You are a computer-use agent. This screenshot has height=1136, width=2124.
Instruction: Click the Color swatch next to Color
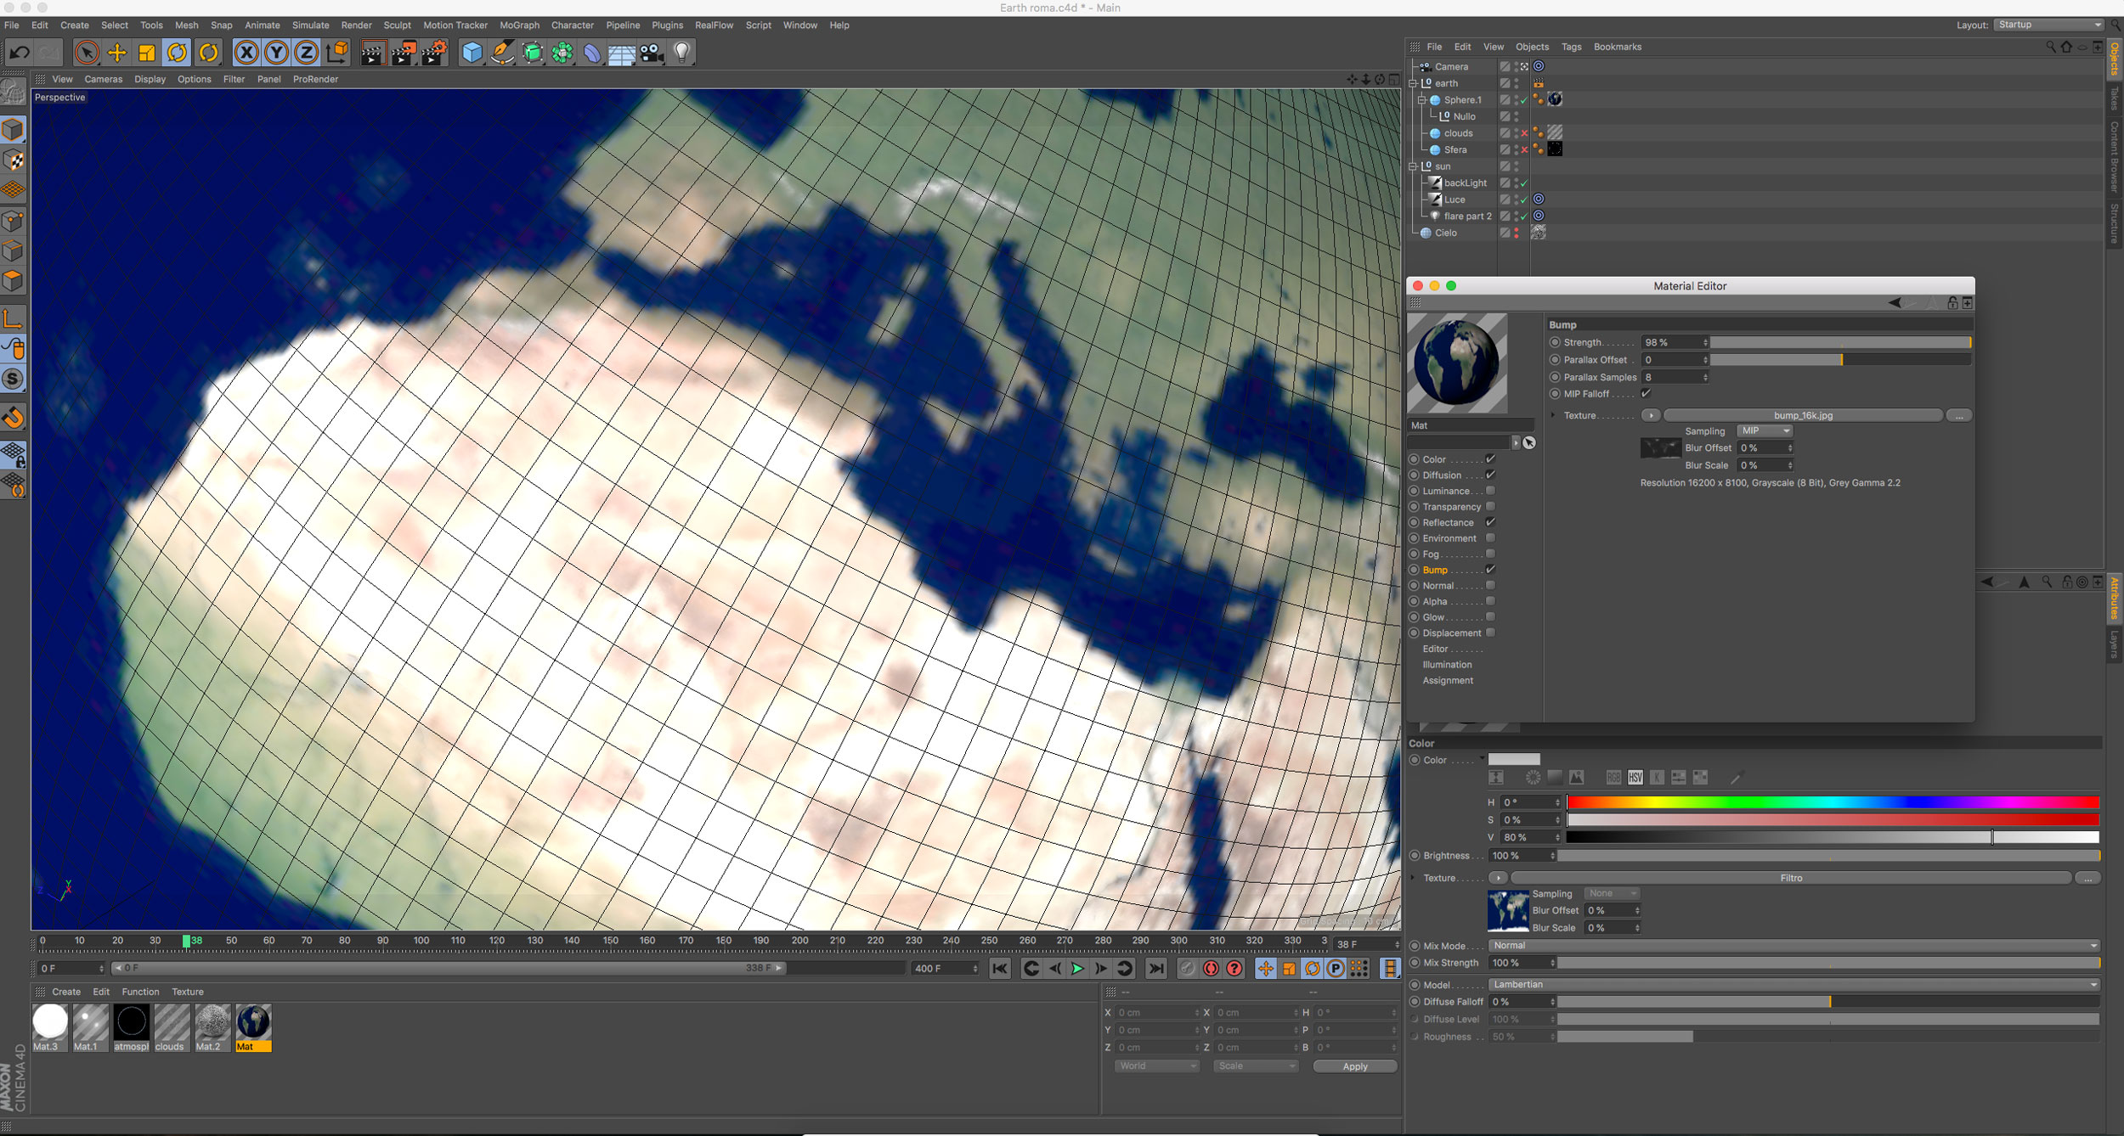(1514, 759)
